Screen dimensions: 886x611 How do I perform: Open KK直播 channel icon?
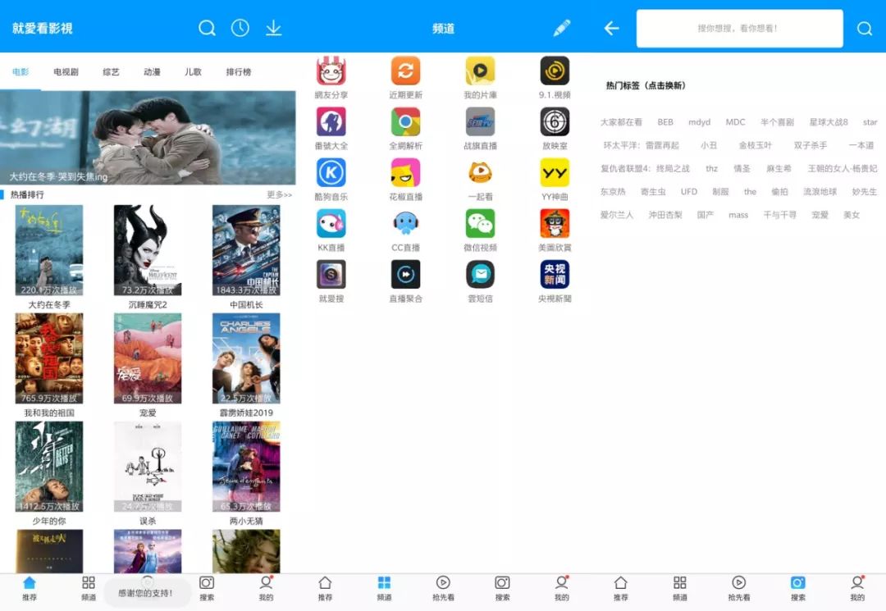point(331,223)
